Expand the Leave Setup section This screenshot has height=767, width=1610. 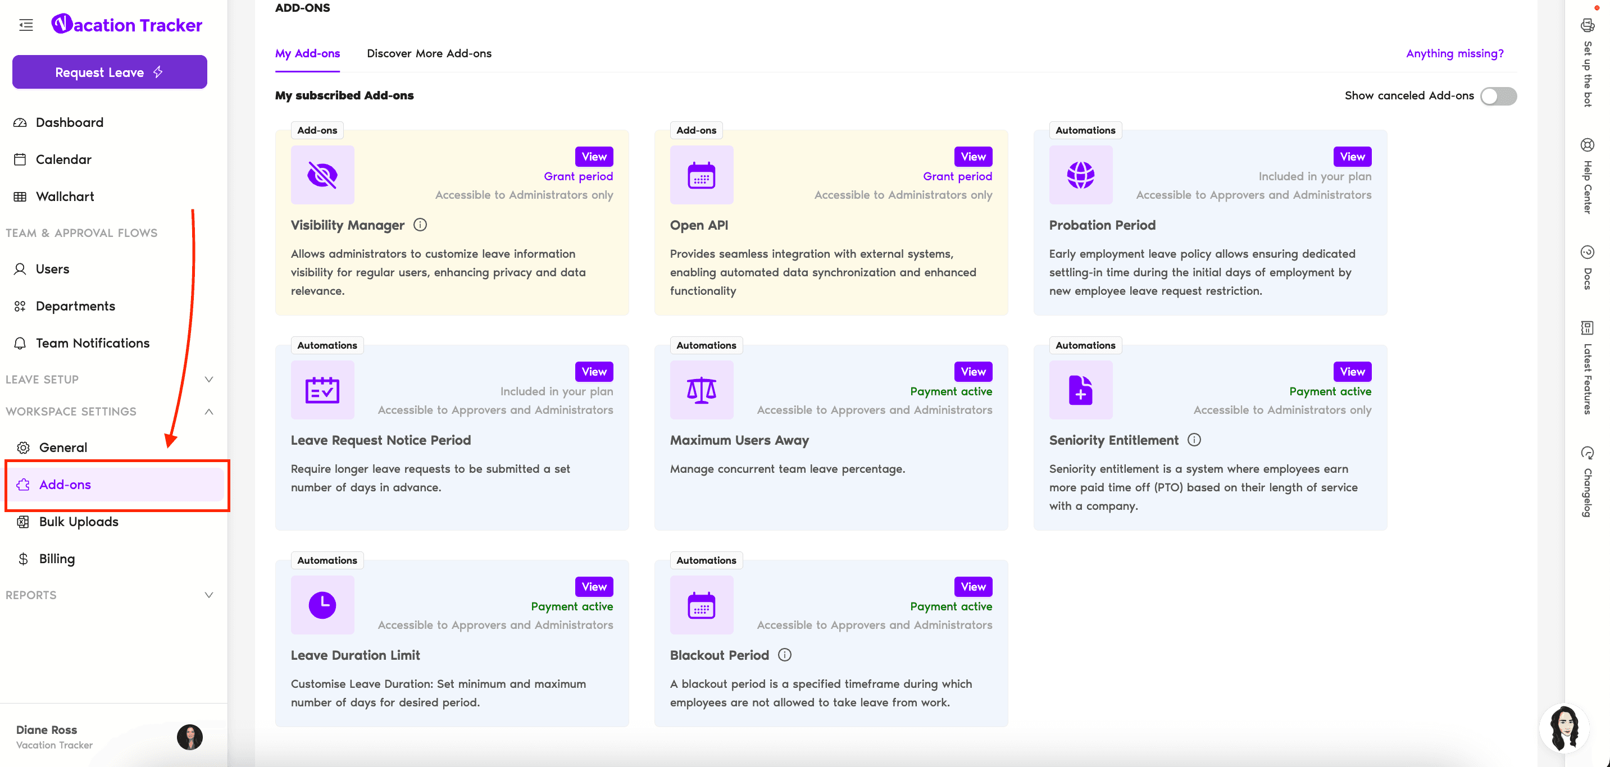click(x=209, y=379)
